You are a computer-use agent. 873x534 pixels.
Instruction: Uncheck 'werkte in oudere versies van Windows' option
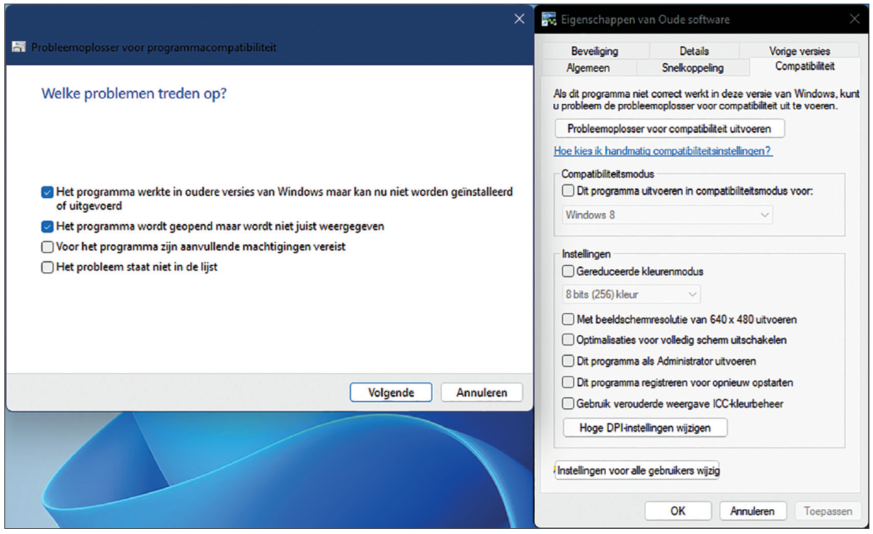(x=48, y=192)
